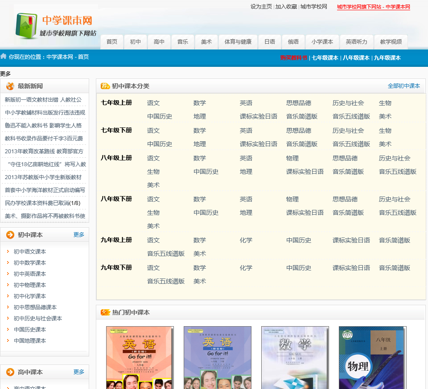428x389 pixels.
Task: Click the 荐 badge icon beside 初中课本分类
Action: [x=105, y=86]
